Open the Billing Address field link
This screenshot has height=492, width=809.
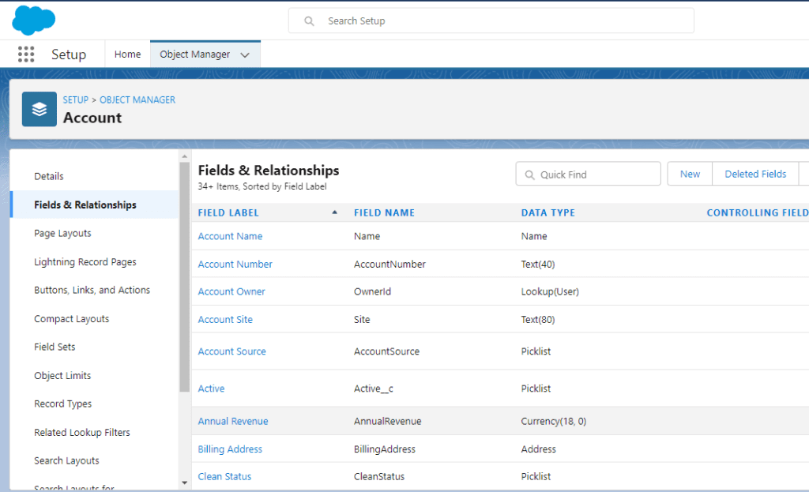point(230,449)
